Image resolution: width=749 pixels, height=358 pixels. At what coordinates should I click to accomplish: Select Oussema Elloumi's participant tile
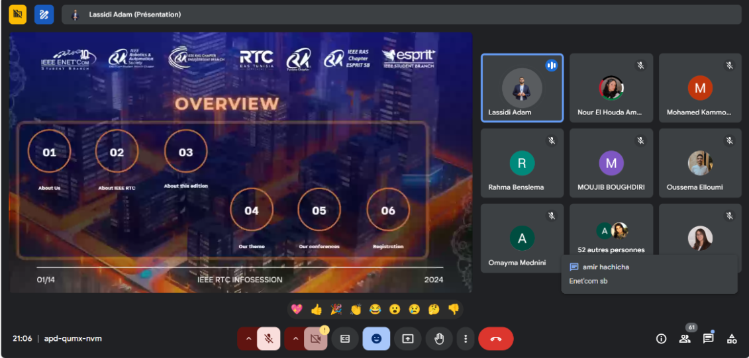(700, 163)
